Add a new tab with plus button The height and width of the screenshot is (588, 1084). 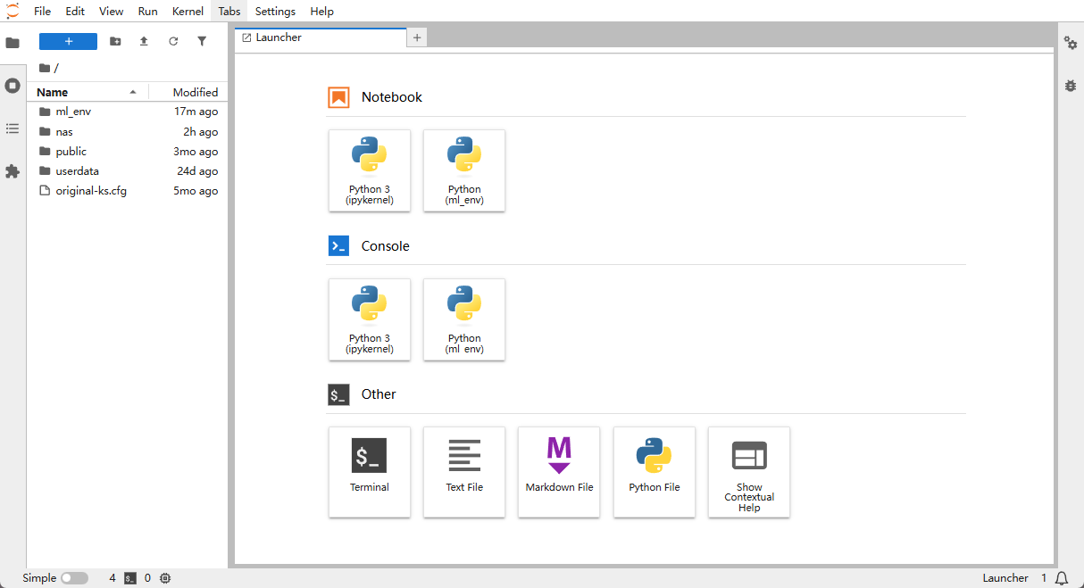(417, 37)
